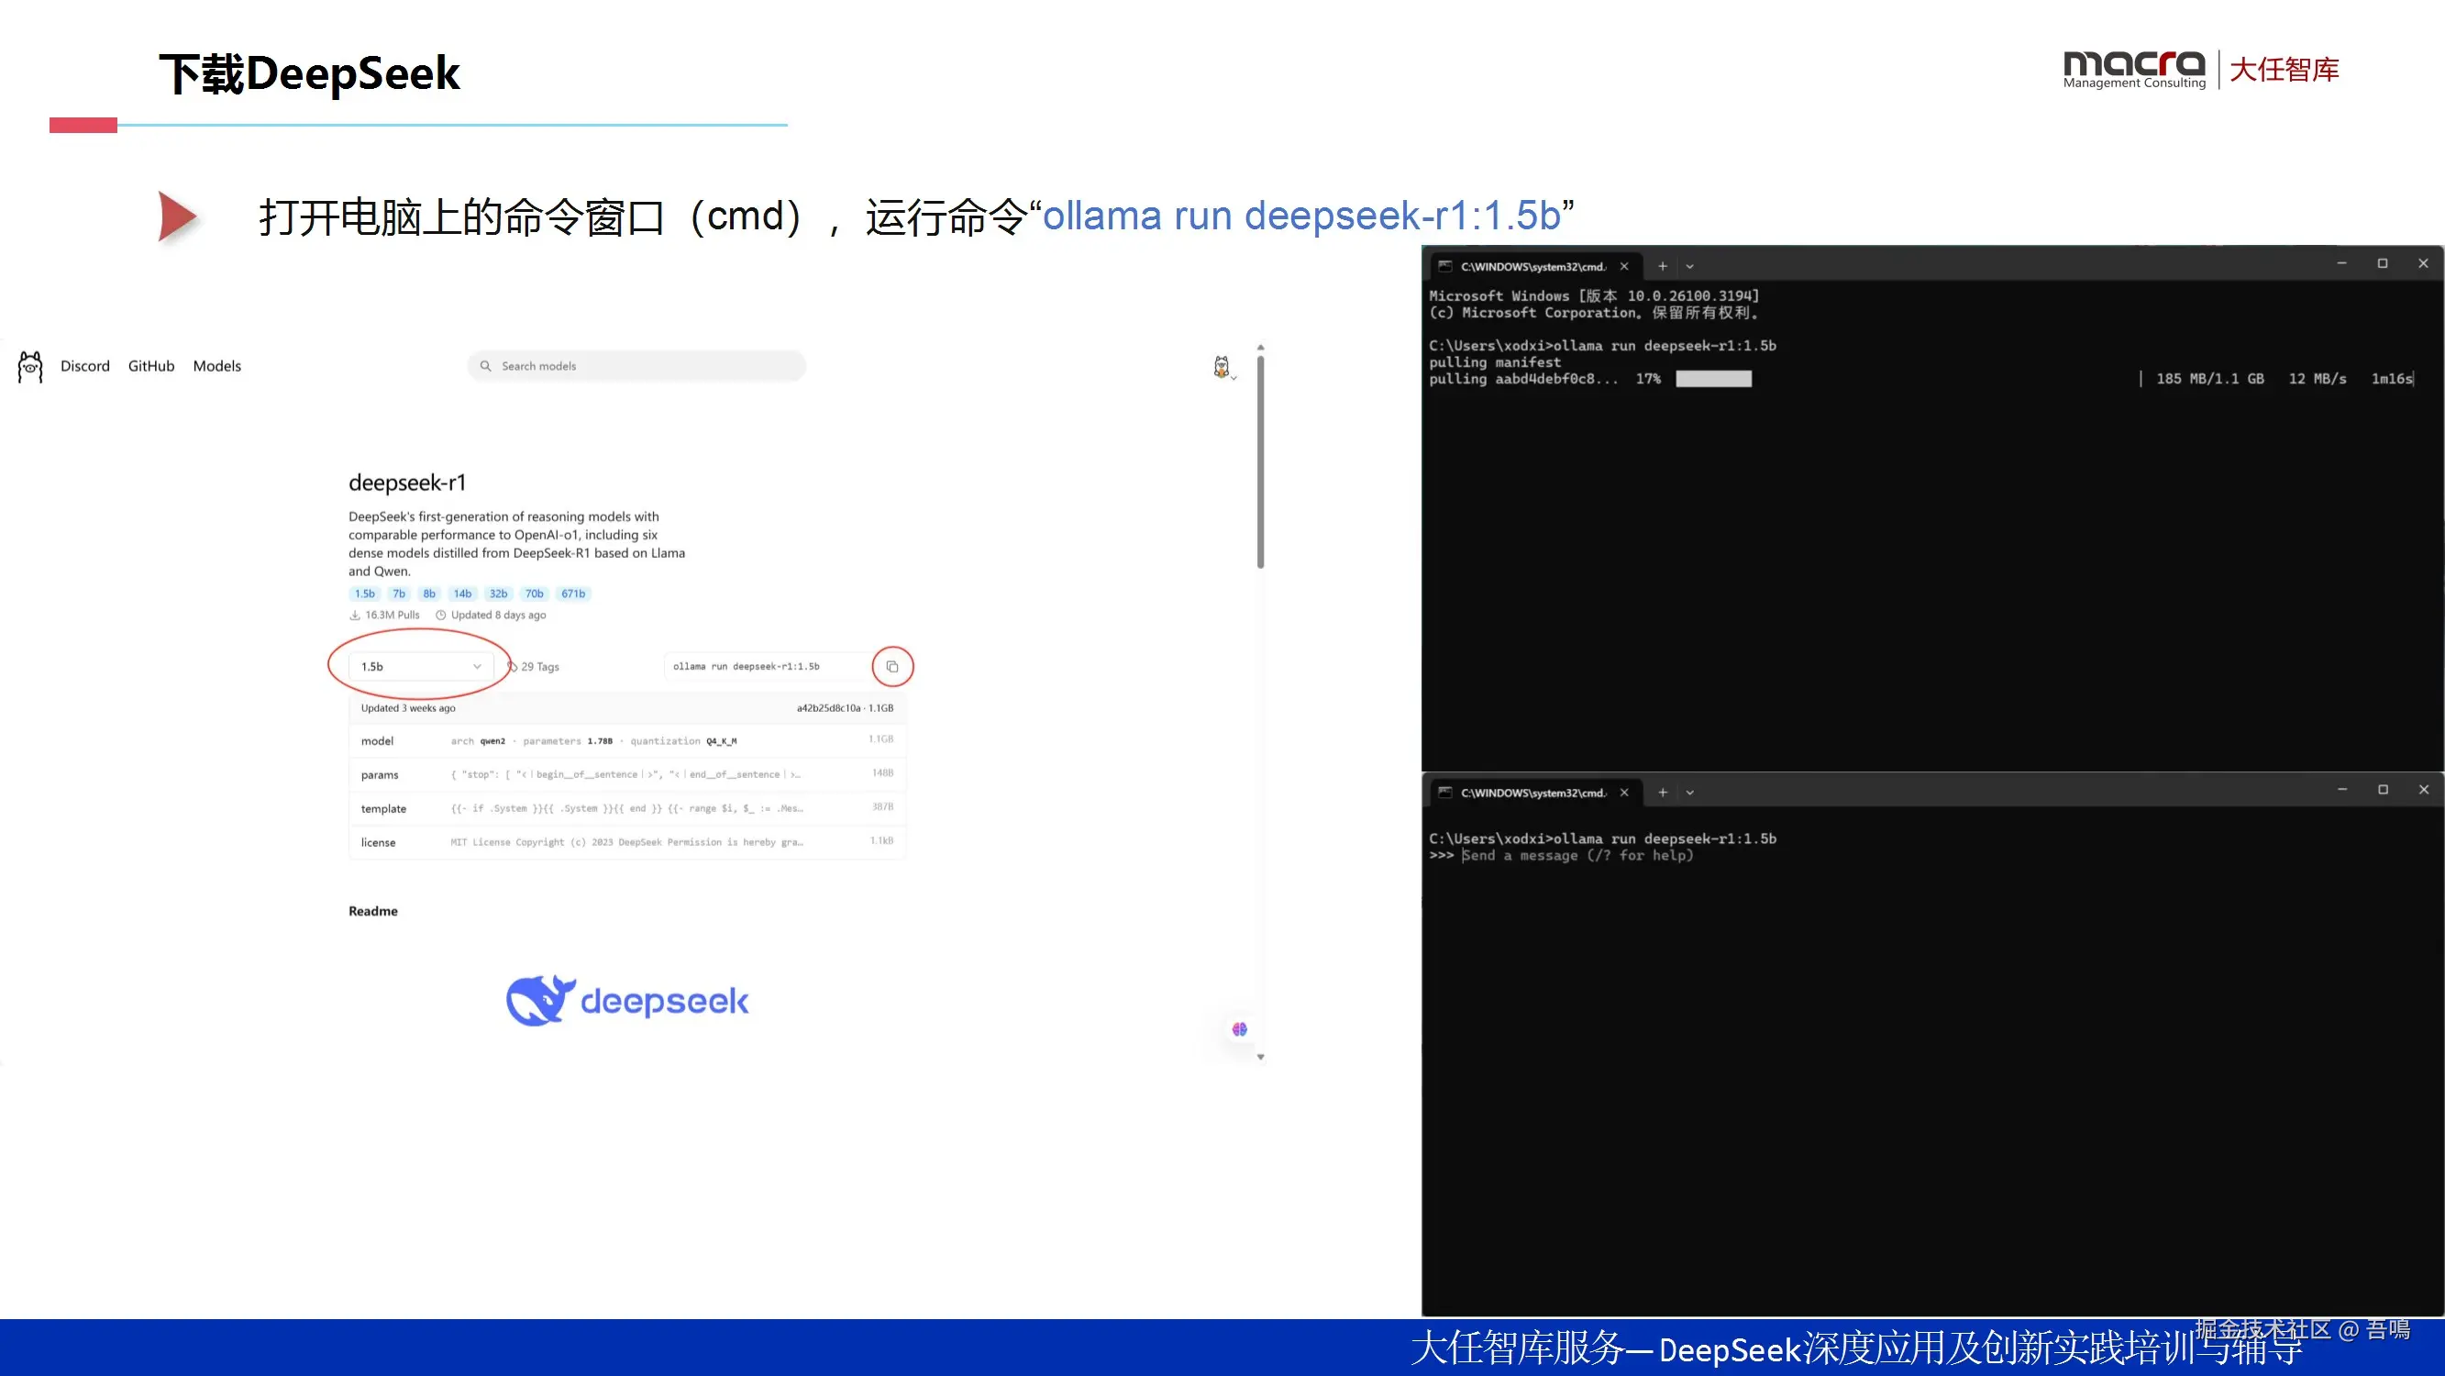The image size is (2445, 1376).
Task: Click the search magnifier icon
Action: [485, 367]
